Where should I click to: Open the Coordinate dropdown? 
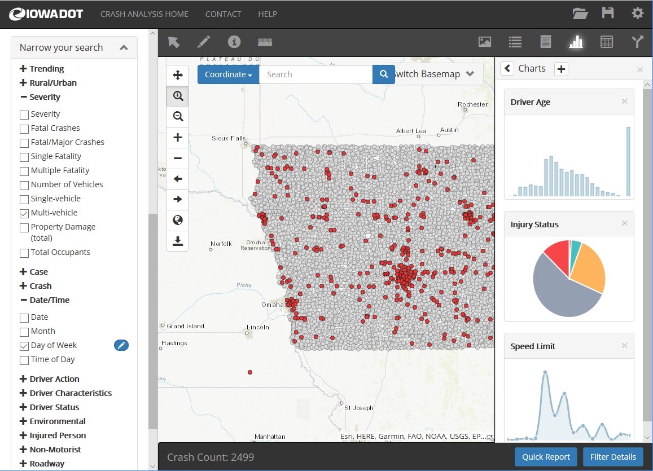click(x=228, y=74)
